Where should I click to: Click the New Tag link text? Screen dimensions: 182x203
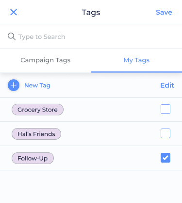point(37,85)
